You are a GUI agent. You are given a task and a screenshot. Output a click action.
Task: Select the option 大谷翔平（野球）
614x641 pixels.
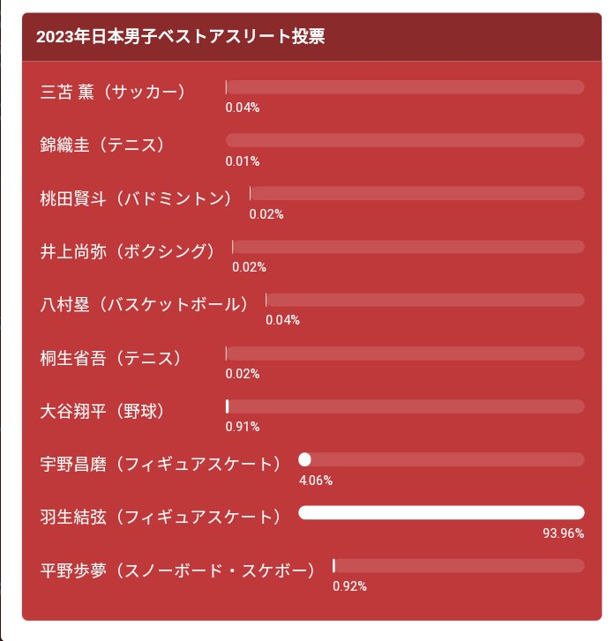(x=101, y=411)
